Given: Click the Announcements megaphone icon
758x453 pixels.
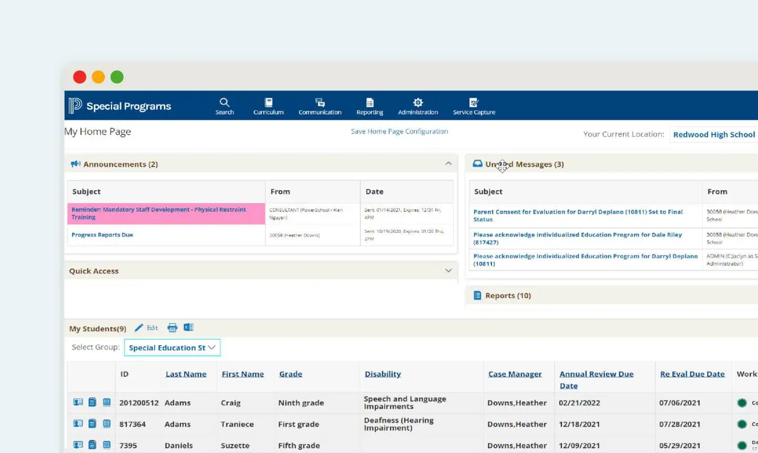Looking at the screenshot, I should (76, 163).
